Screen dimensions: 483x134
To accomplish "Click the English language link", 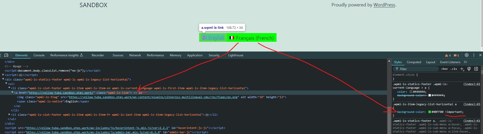I will (213, 38).
